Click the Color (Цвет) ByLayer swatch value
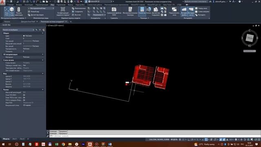This screenshot has height=147, width=261. click(27, 36)
